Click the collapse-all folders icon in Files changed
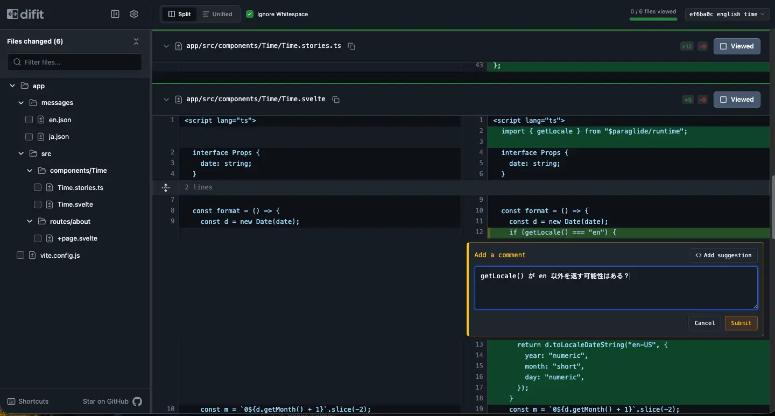Image resolution: width=775 pixels, height=416 pixels. 136,41
